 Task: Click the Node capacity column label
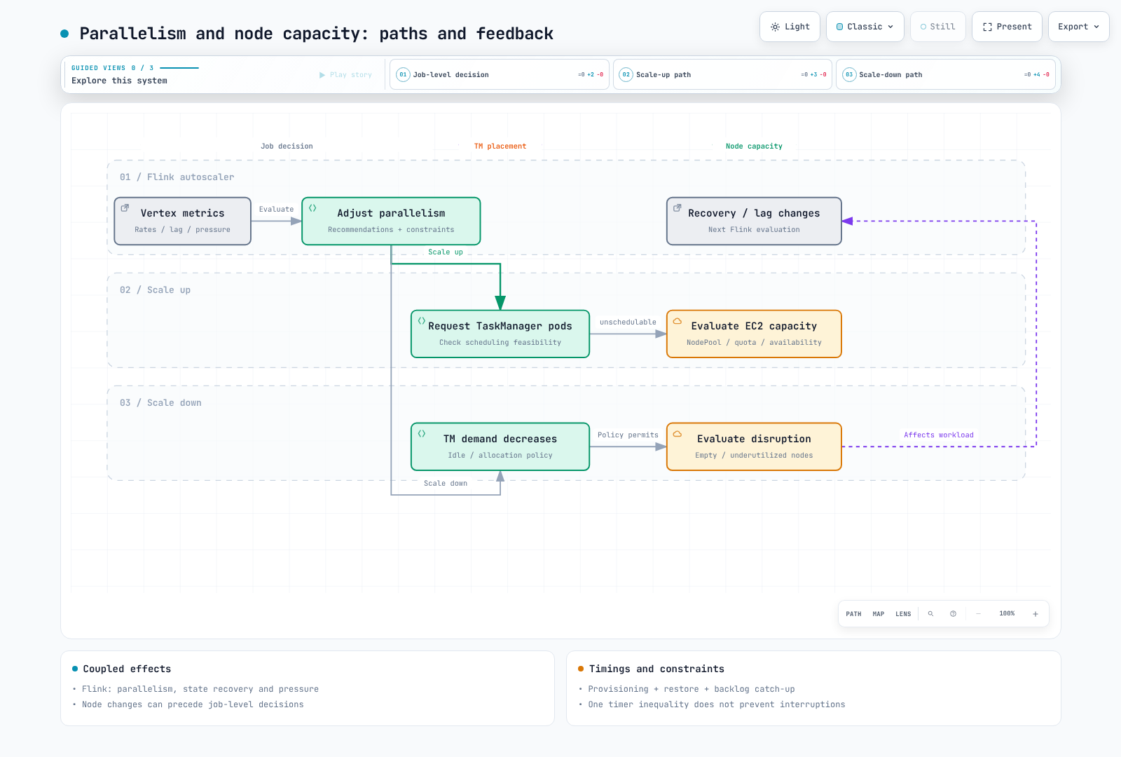tap(754, 146)
